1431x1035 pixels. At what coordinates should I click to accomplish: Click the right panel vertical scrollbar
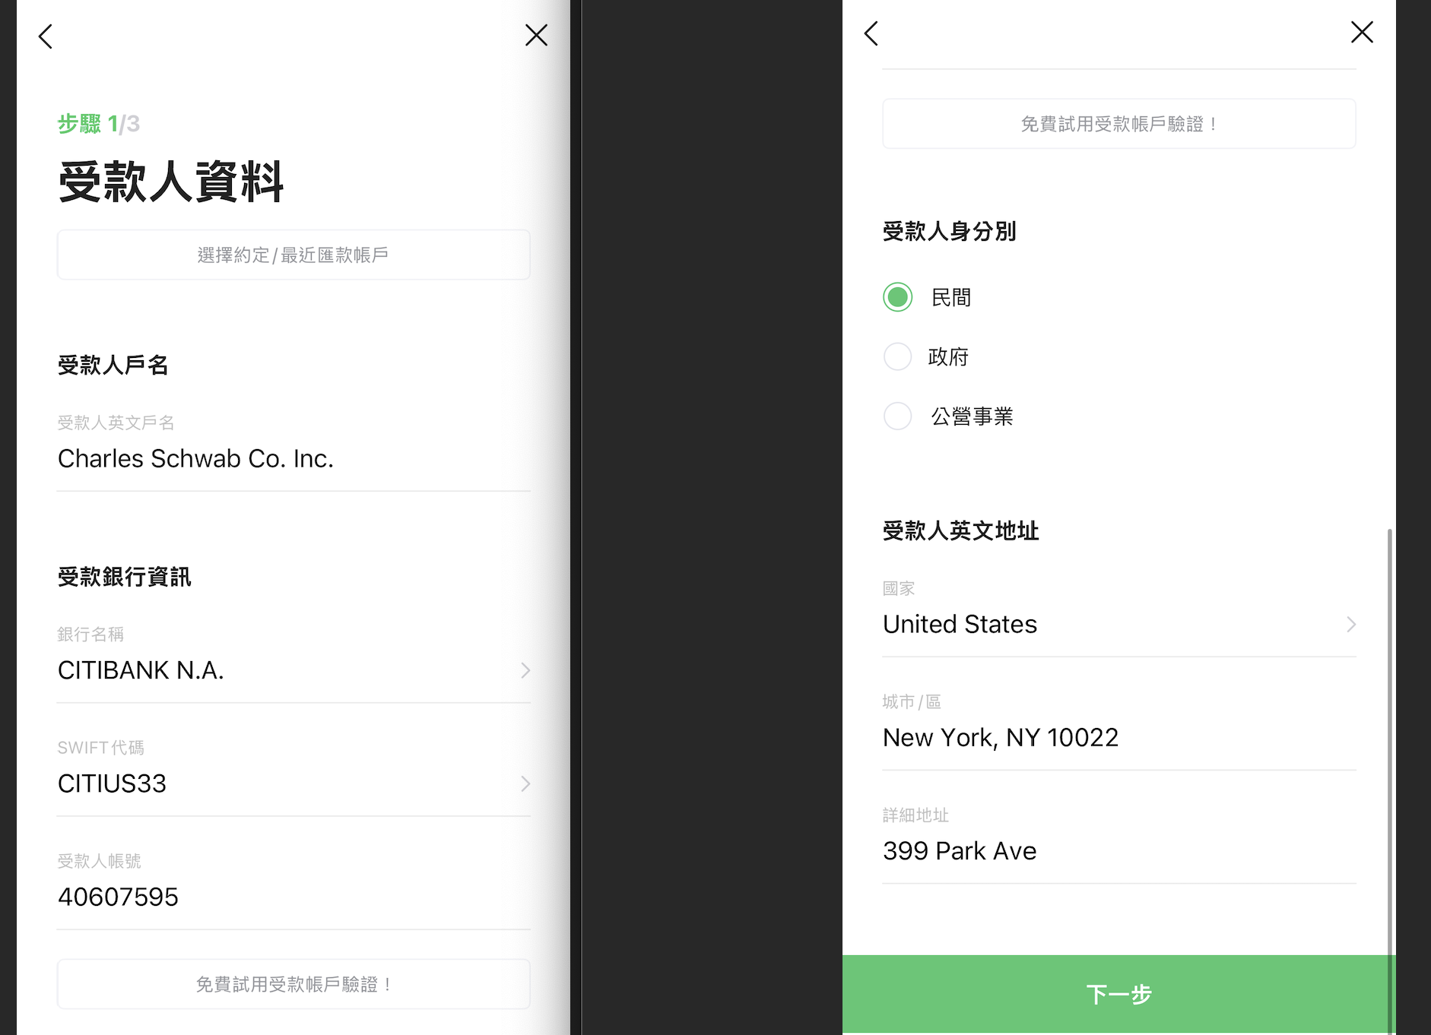[1390, 781]
